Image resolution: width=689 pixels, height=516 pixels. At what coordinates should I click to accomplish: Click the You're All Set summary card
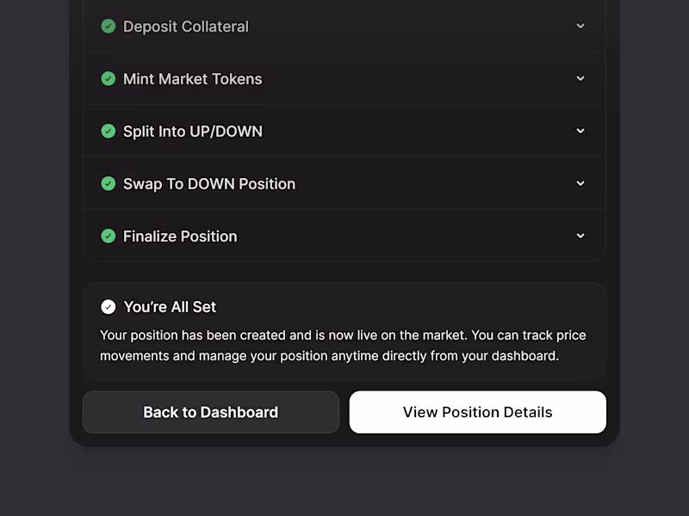344,332
